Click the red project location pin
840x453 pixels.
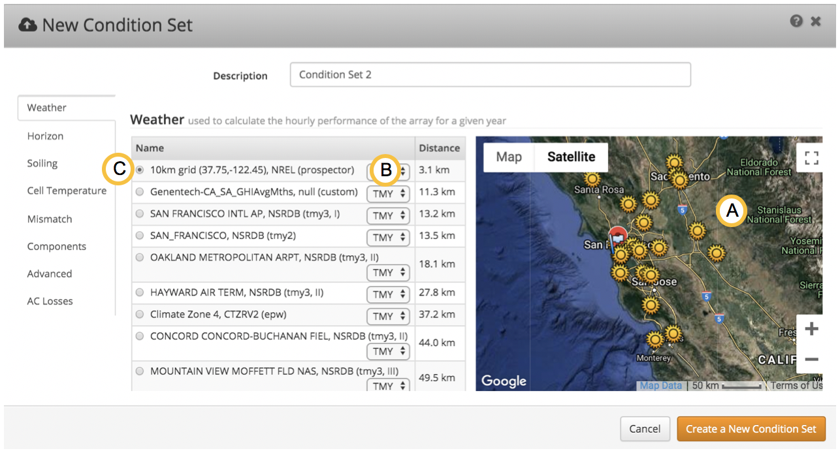617,238
